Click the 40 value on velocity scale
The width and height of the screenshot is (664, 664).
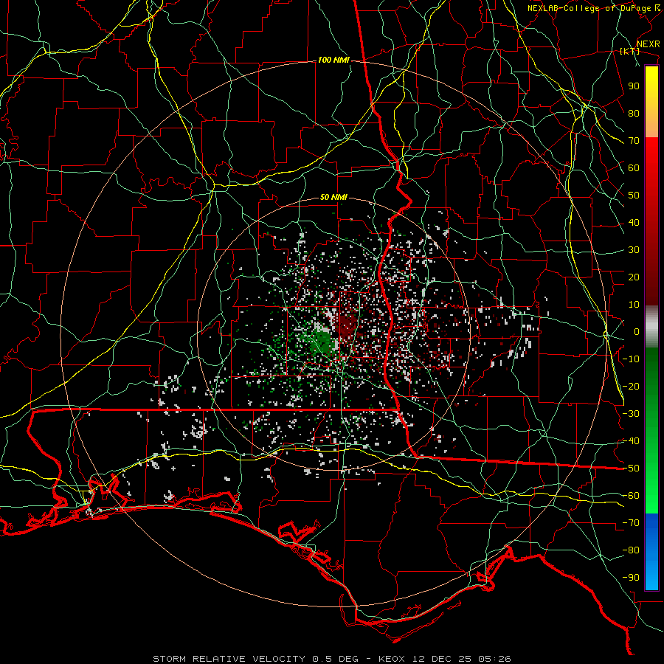point(634,222)
